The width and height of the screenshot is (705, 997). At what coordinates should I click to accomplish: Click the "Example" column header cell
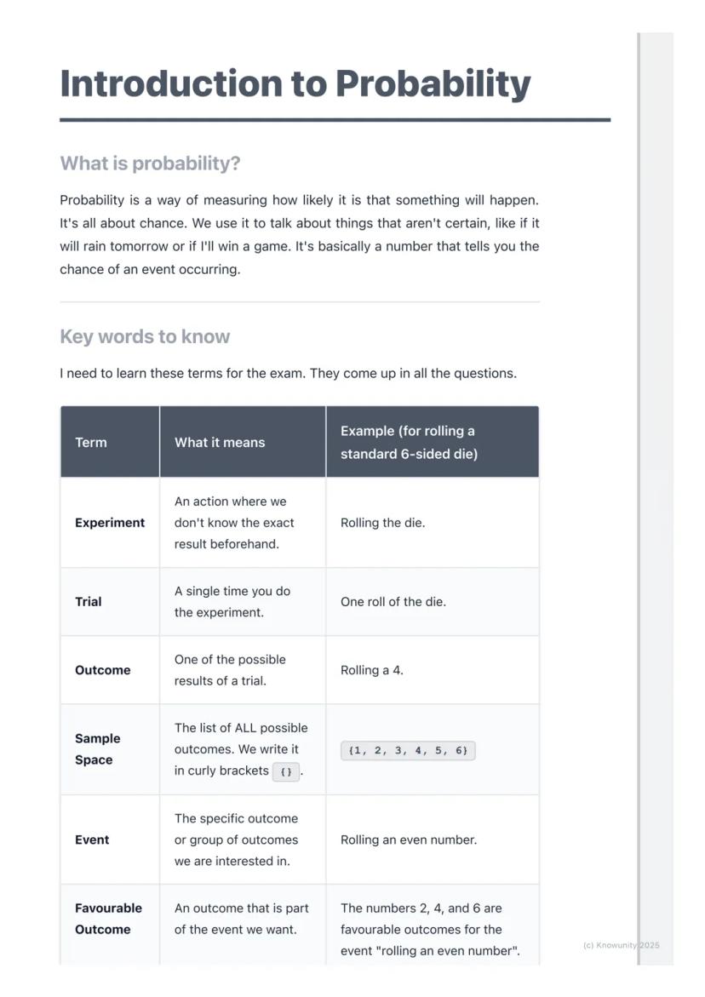click(x=409, y=443)
